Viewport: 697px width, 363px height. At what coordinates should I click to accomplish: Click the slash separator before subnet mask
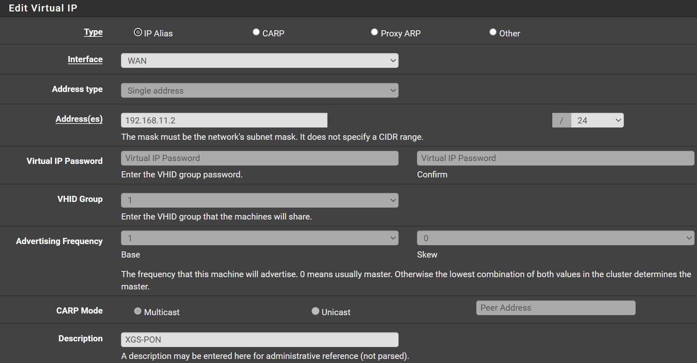561,120
